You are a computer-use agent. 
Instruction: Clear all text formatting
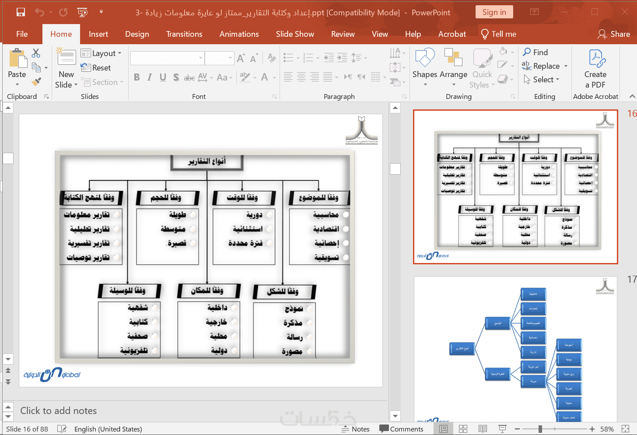pyautogui.click(x=272, y=58)
